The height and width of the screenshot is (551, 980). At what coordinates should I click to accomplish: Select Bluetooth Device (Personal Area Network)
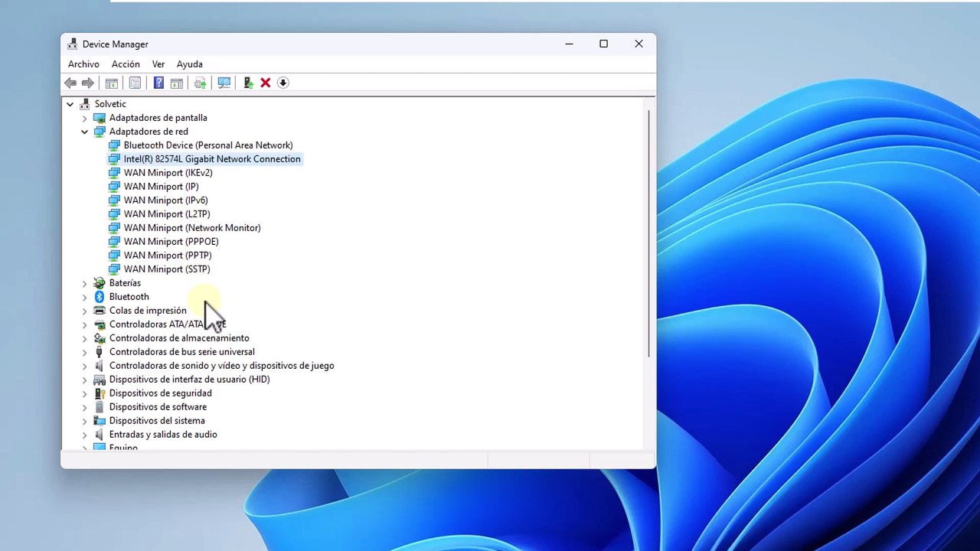coord(207,145)
